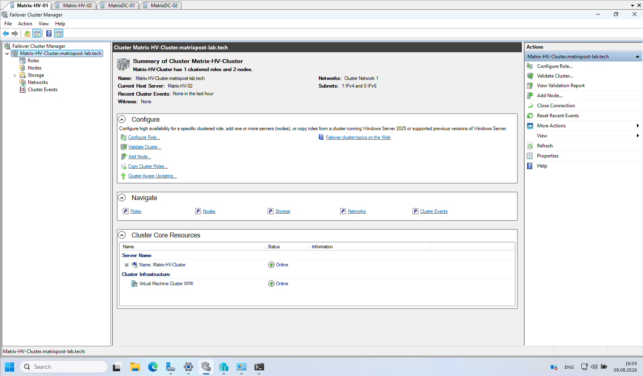Follow the Networks link under Navigate

pos(357,211)
